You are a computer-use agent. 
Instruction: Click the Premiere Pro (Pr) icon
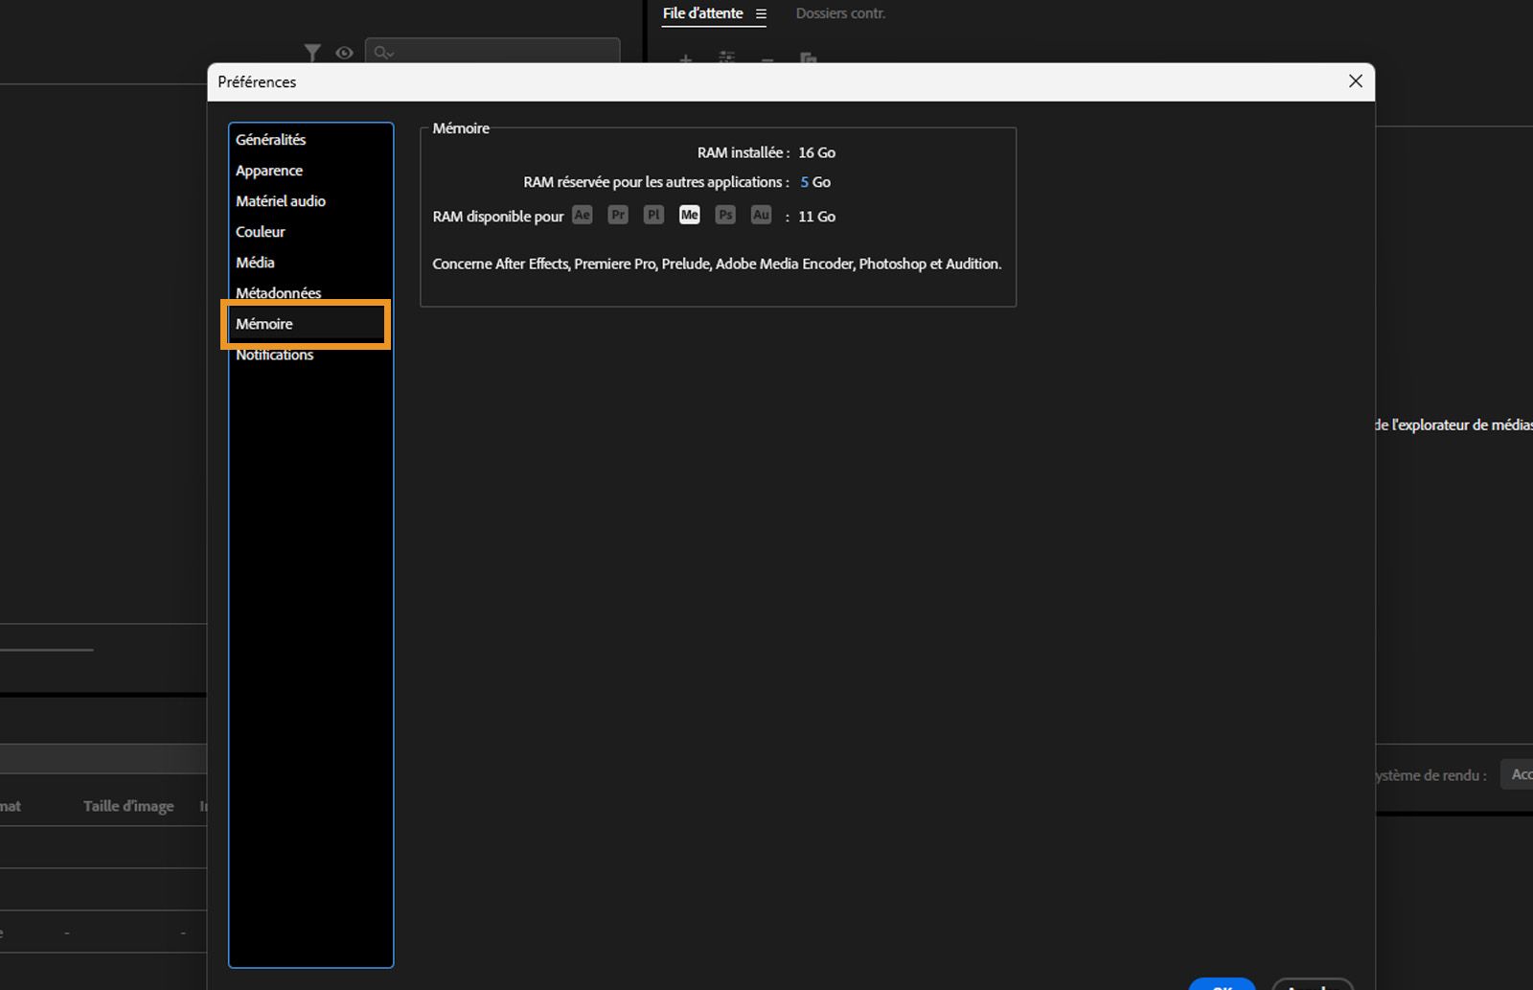(x=618, y=215)
